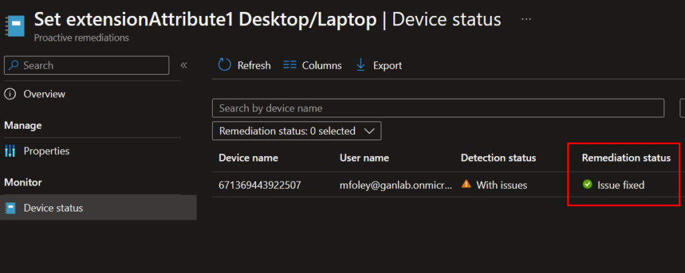685x273 pixels.
Task: Collapse the sidebar with double chevron
Action: tap(184, 65)
